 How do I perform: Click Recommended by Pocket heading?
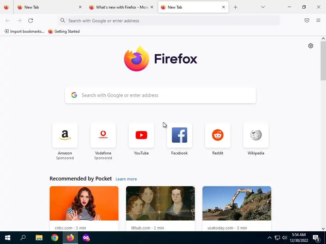(x=81, y=179)
